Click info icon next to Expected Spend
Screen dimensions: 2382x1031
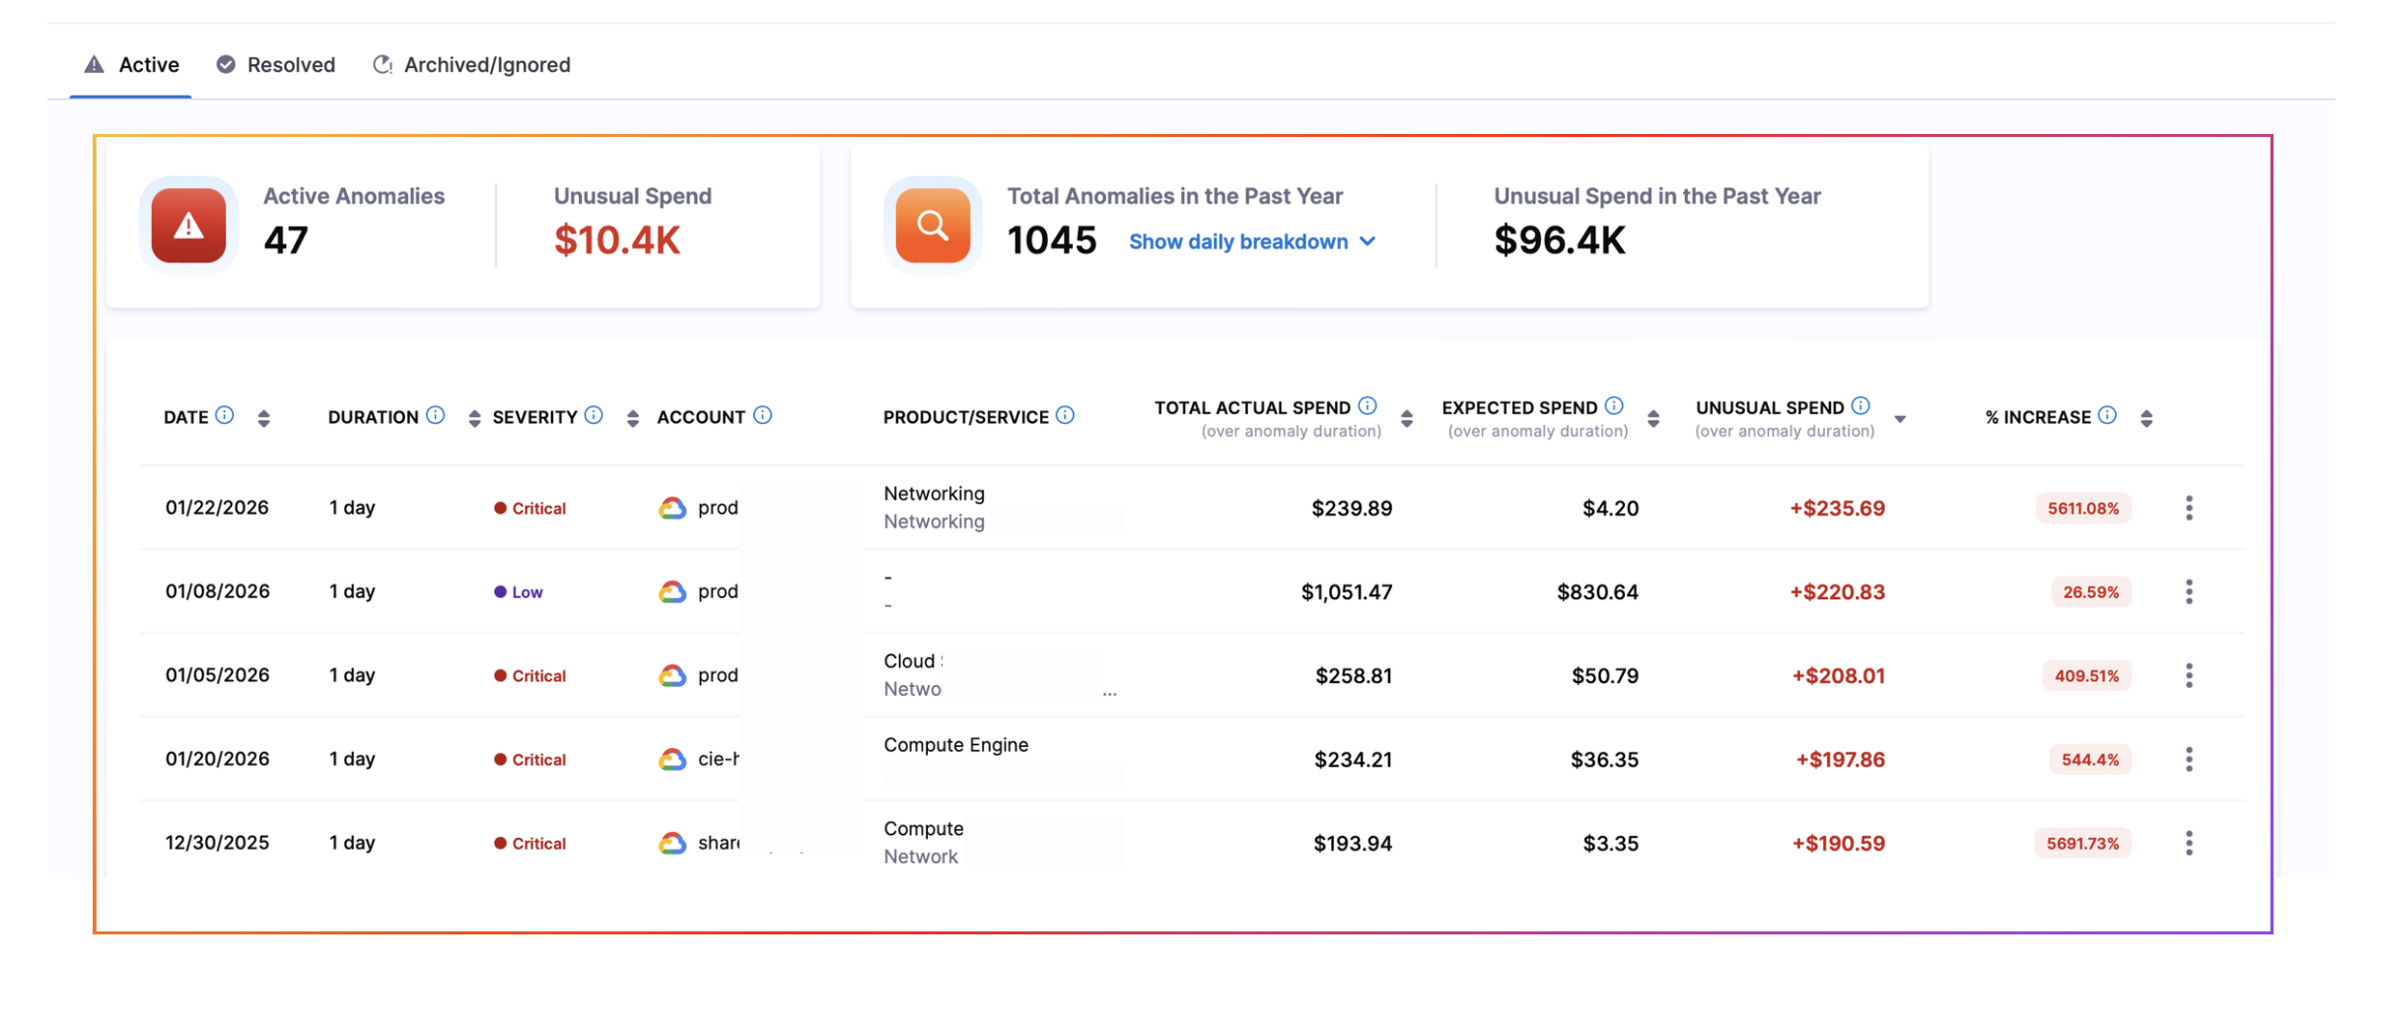(1614, 406)
